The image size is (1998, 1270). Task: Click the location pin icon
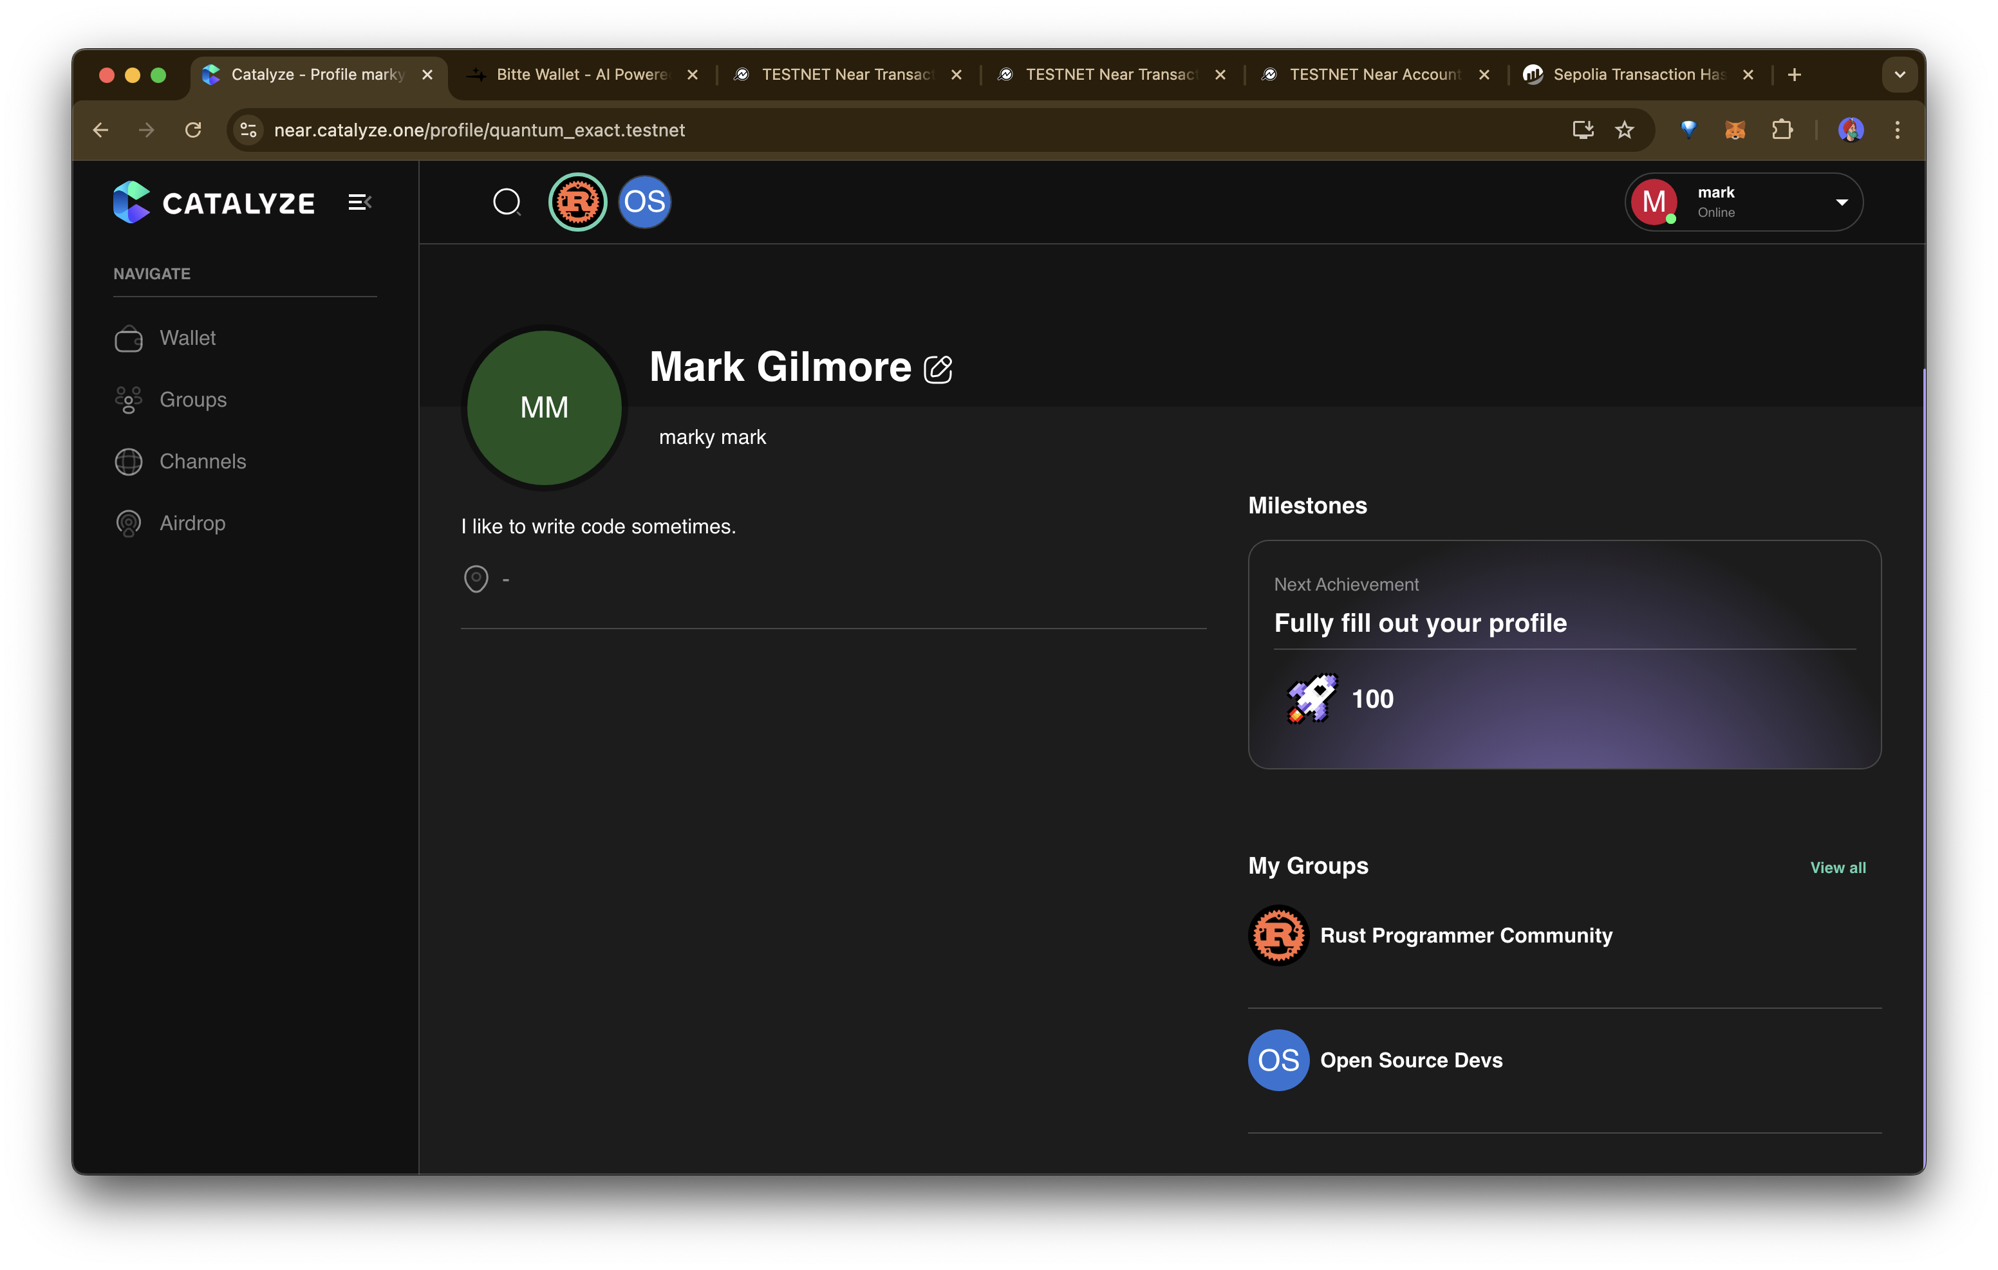[x=476, y=578]
